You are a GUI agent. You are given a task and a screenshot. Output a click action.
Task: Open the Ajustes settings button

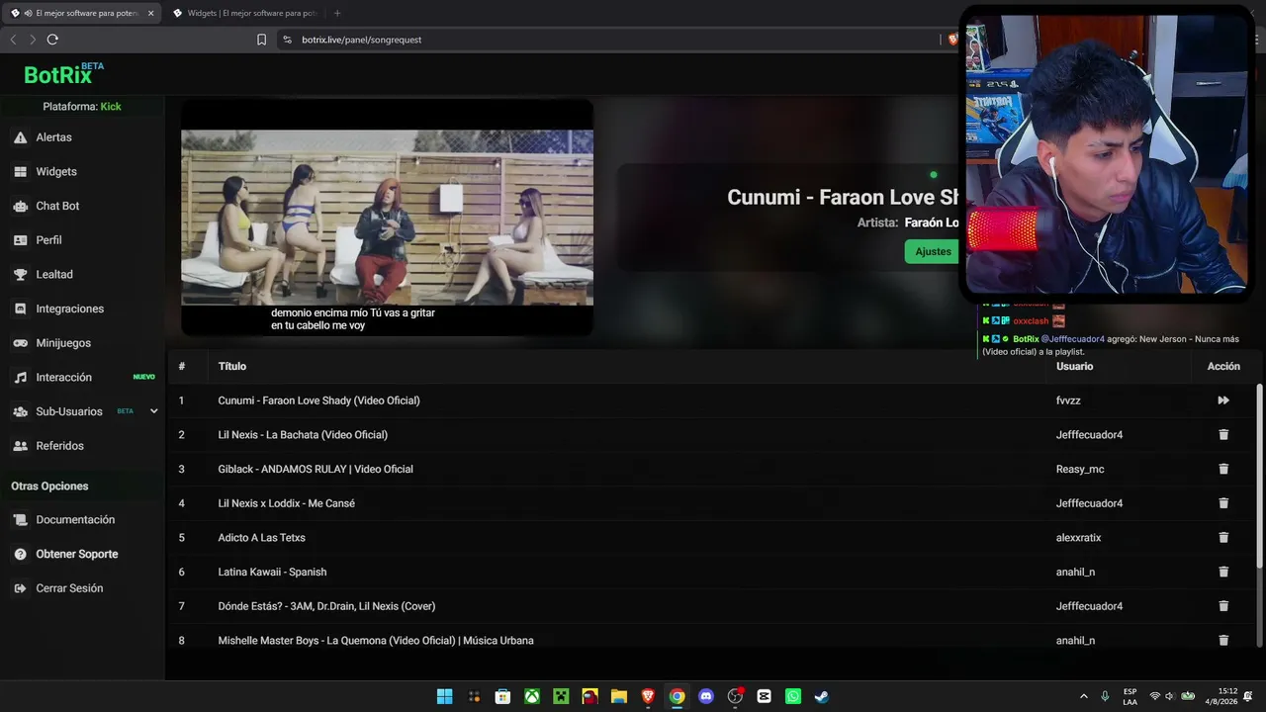(x=933, y=251)
